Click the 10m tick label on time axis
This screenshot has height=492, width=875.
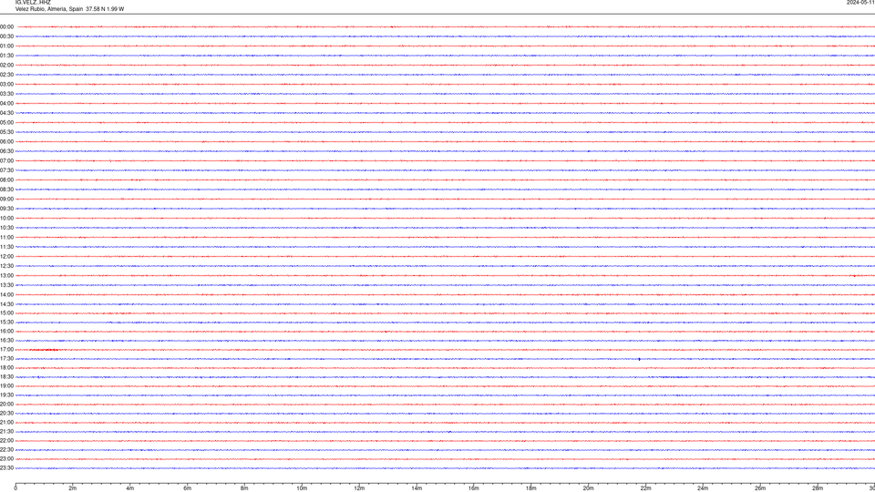click(x=302, y=488)
